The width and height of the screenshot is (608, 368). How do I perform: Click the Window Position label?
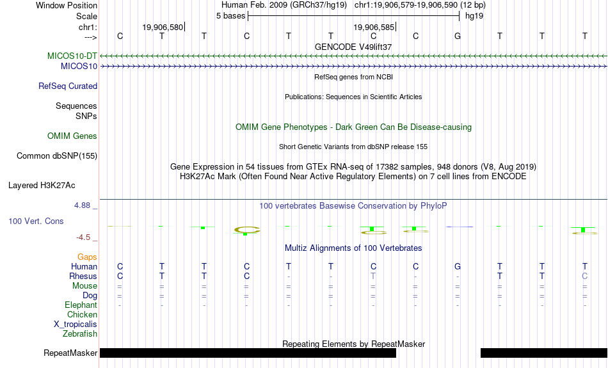[x=67, y=5]
